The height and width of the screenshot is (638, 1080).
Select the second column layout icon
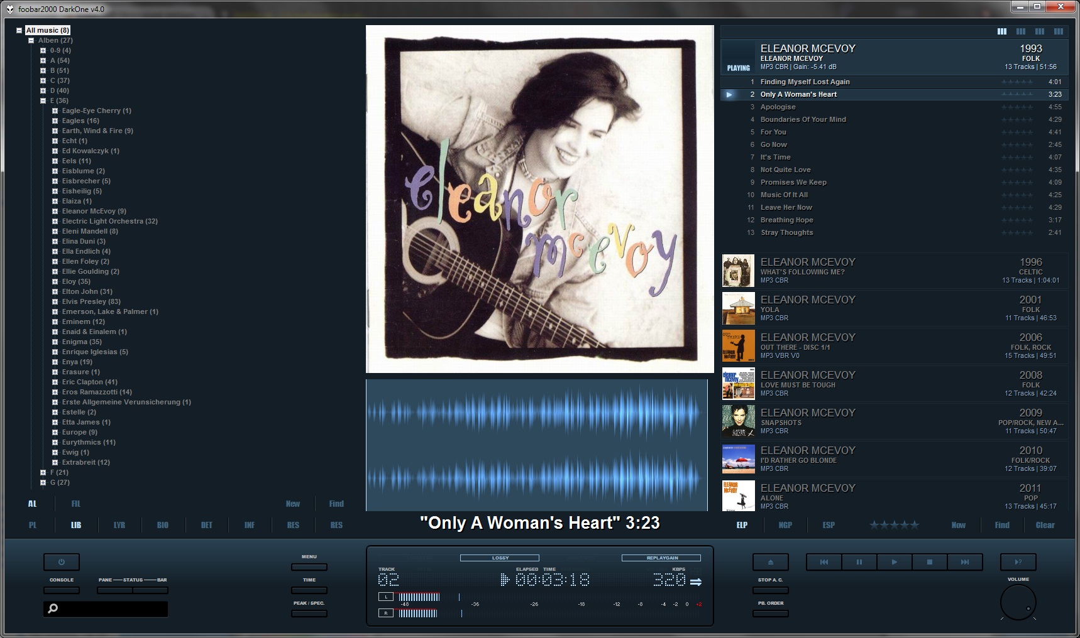click(x=1021, y=31)
